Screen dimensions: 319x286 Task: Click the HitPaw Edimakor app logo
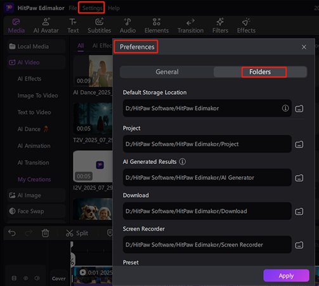click(x=9, y=8)
